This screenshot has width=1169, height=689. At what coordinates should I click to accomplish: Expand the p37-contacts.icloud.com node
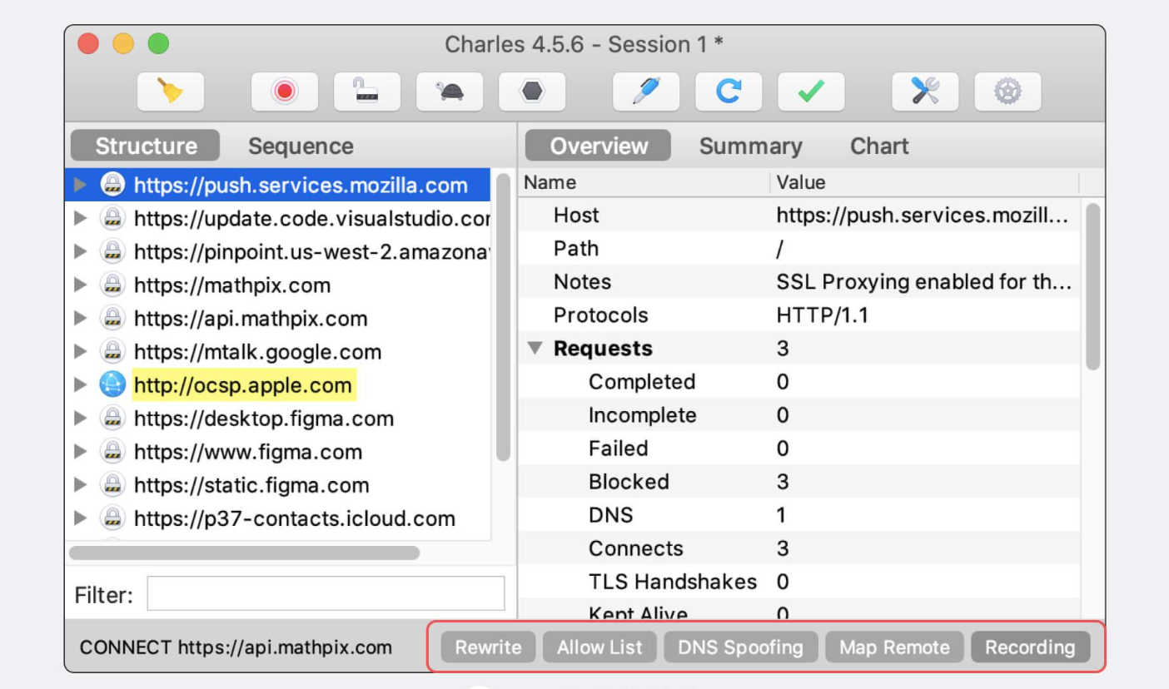[x=80, y=518]
